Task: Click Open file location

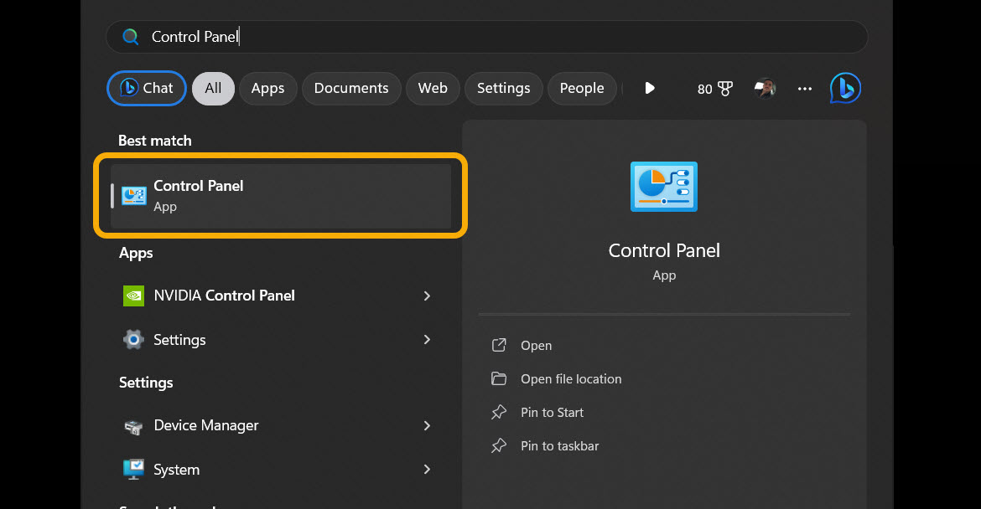Action: coord(571,378)
